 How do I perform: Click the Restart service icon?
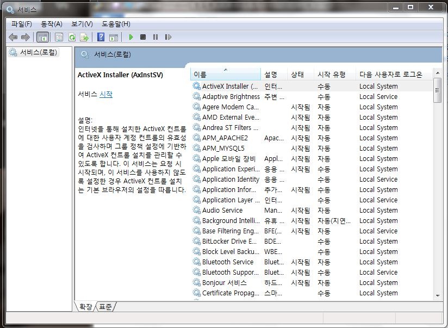point(168,37)
